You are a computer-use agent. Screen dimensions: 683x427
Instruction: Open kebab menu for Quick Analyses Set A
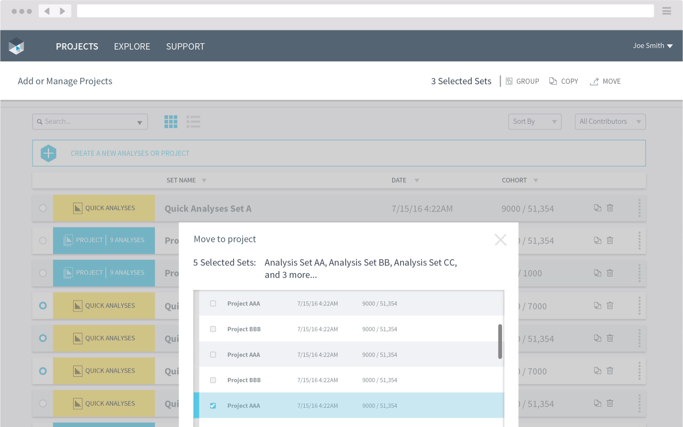[x=639, y=208]
